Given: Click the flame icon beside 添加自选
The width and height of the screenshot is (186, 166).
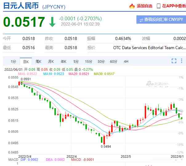Looking at the screenshot, I should point(132,6).
